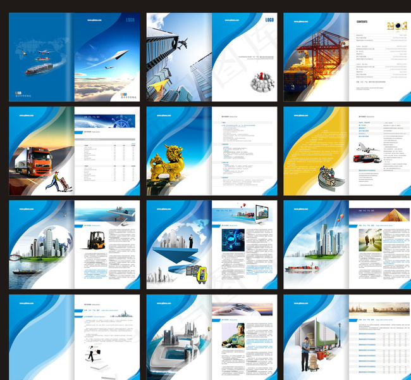Select the white figures circling a red figure

click(262, 82)
